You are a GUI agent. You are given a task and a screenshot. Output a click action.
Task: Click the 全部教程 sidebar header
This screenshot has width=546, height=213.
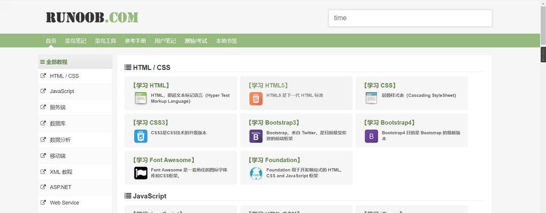pyautogui.click(x=75, y=62)
